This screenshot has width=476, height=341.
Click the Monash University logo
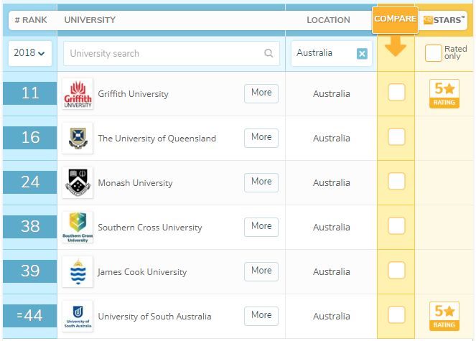pos(78,183)
